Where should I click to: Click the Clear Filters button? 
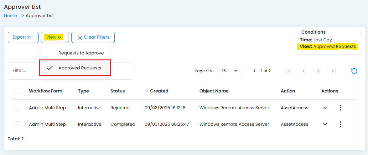[93, 37]
